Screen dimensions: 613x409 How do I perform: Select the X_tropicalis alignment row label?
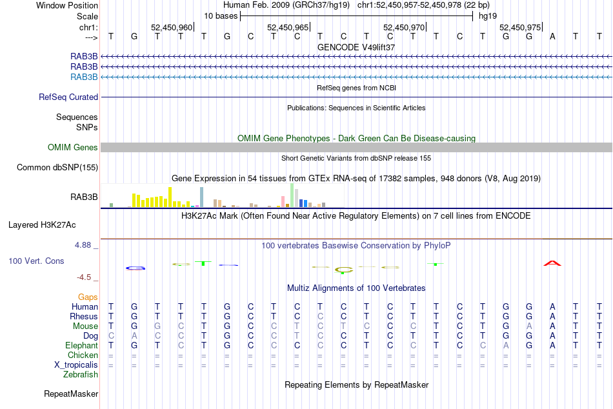pyautogui.click(x=76, y=365)
